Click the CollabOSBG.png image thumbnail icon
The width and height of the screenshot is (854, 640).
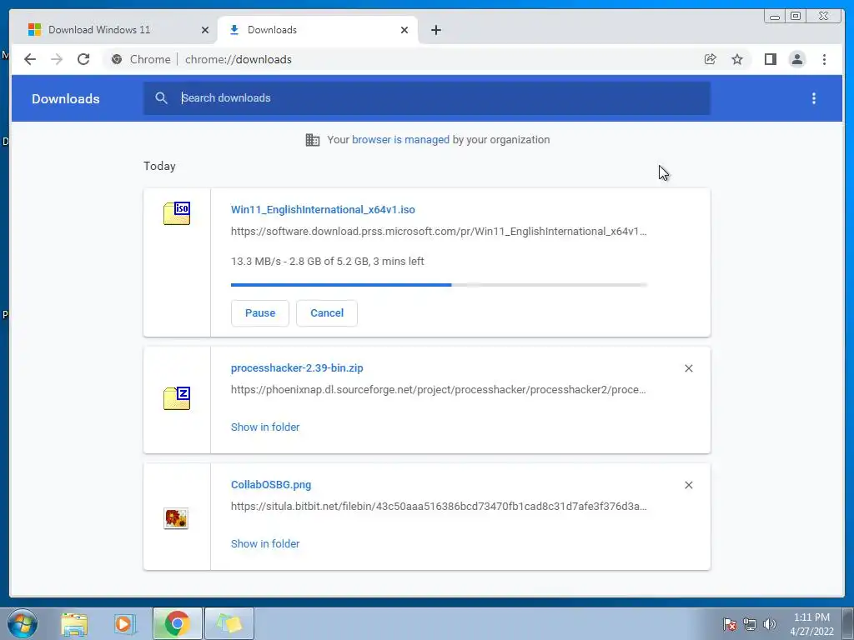point(176,518)
